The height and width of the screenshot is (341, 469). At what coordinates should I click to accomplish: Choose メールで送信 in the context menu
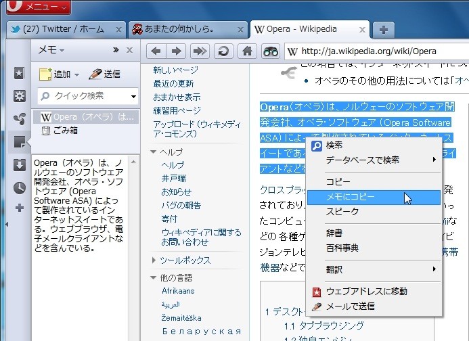point(374,306)
